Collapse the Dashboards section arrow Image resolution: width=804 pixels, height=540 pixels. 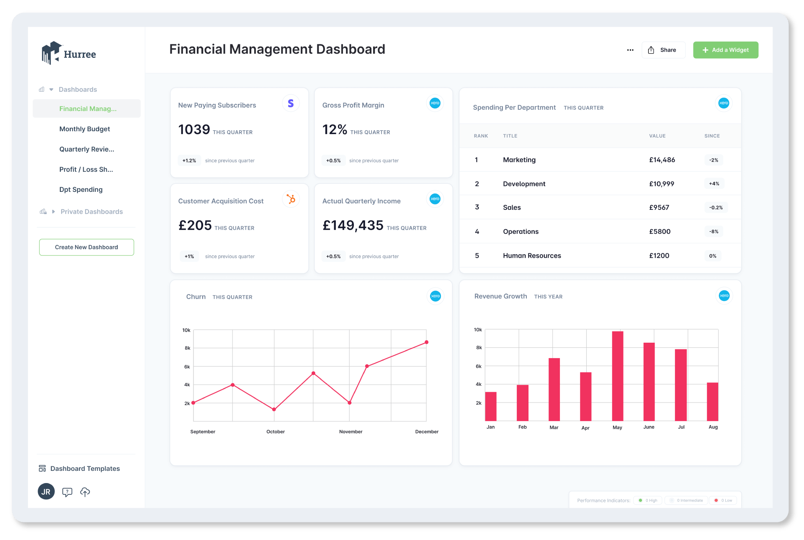point(52,90)
